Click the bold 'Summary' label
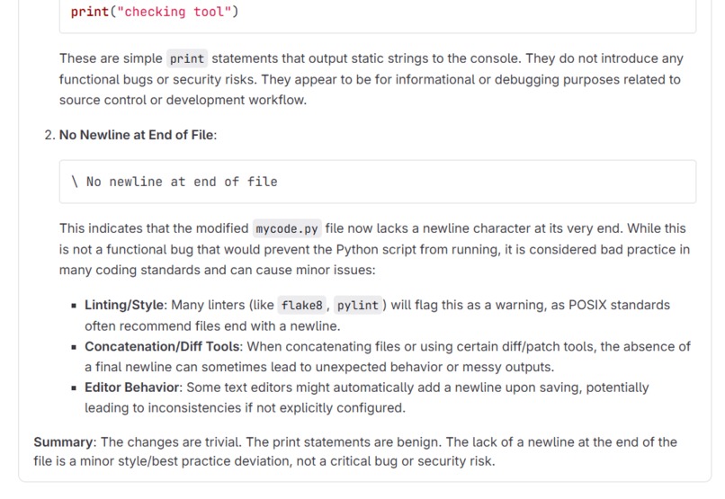The width and height of the screenshot is (725, 499). [x=65, y=442]
